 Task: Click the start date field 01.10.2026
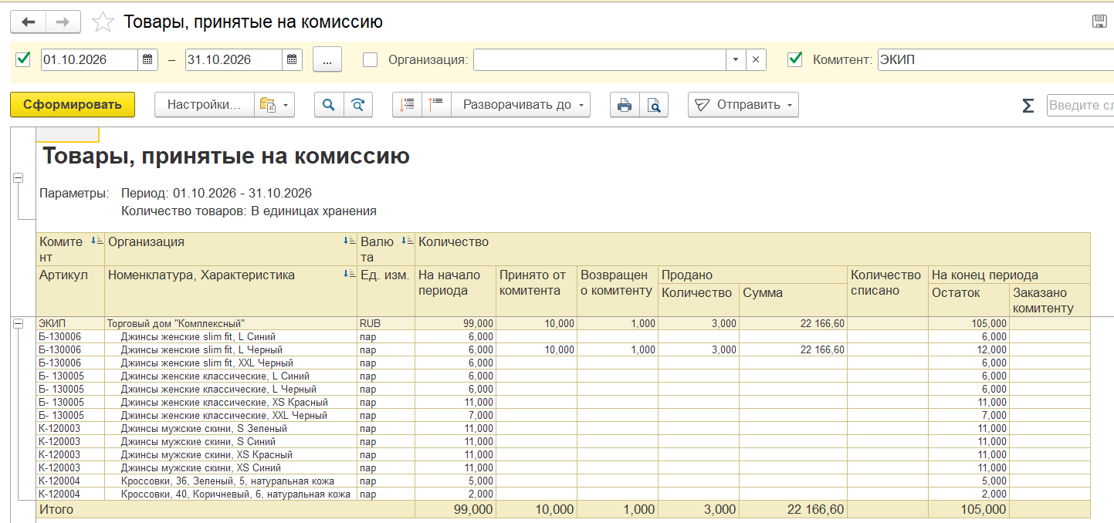point(90,59)
